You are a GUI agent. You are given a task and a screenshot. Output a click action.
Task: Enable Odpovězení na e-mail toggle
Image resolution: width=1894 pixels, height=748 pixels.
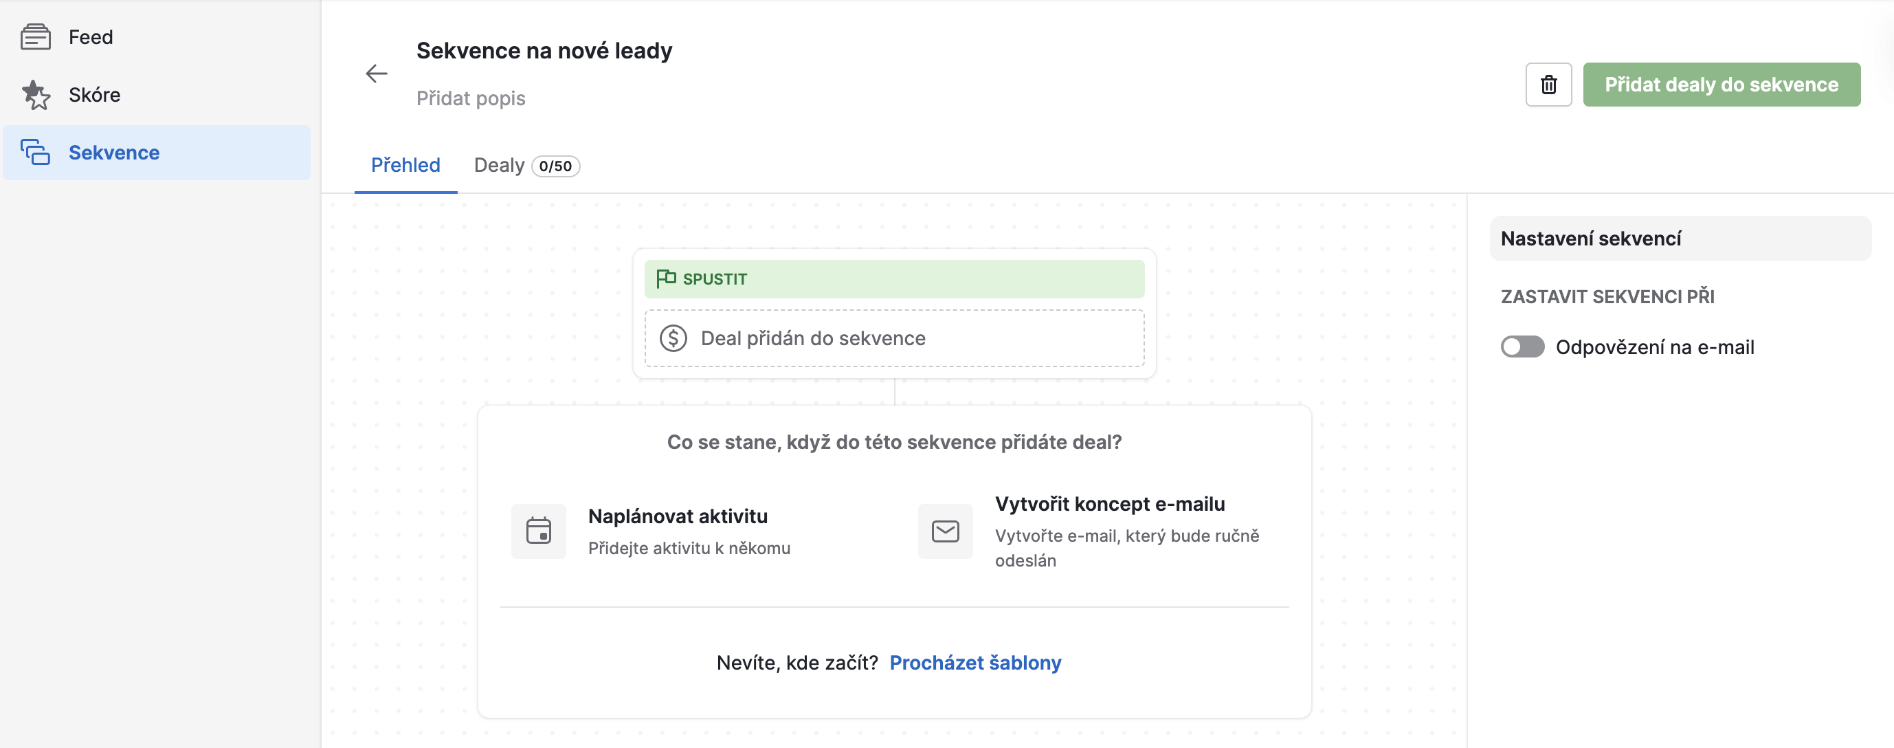(x=1522, y=347)
